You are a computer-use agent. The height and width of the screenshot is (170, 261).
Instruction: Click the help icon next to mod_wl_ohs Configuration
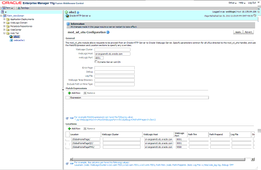pos(108,32)
